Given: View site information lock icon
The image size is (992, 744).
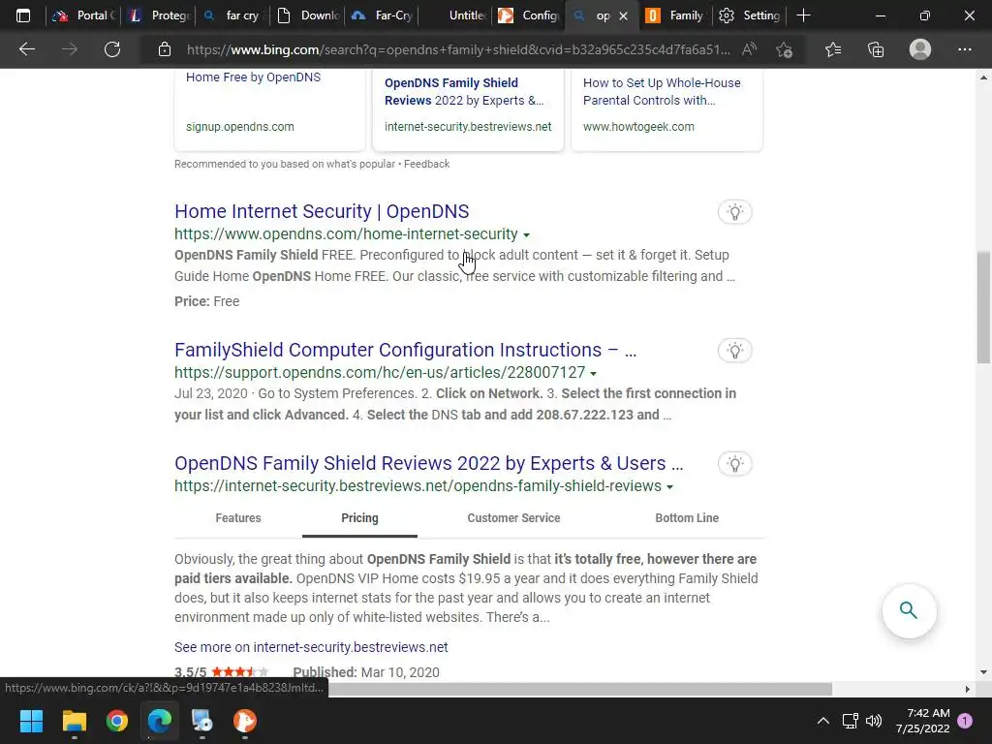Looking at the screenshot, I should point(165,49).
